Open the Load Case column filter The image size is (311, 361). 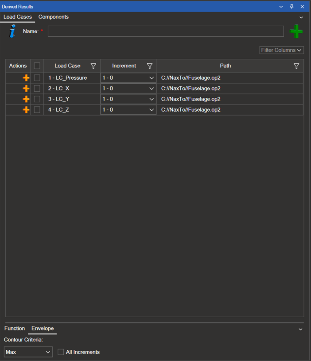pos(93,66)
